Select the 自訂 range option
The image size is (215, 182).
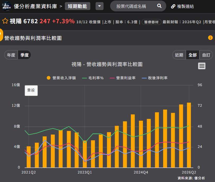tap(206, 55)
